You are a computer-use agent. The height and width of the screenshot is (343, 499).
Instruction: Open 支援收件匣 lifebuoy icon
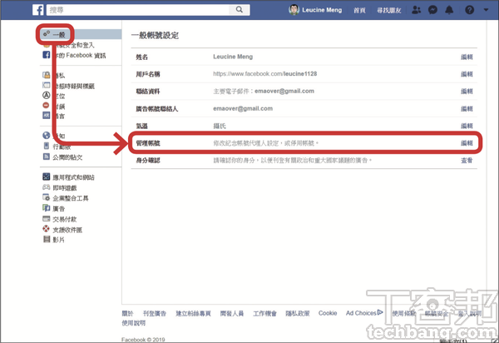click(47, 229)
